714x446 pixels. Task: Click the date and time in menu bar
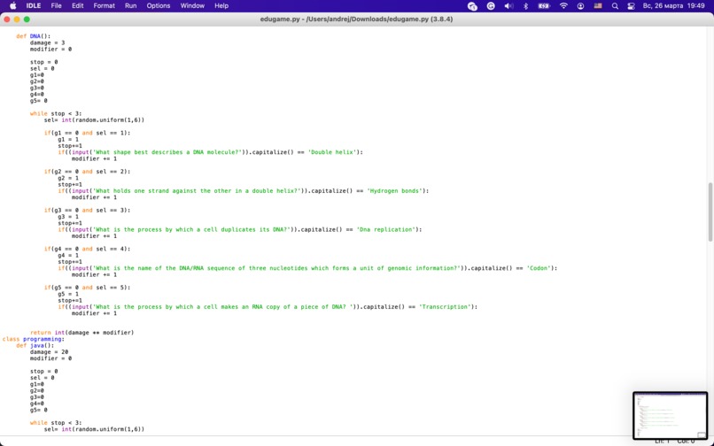tap(674, 6)
